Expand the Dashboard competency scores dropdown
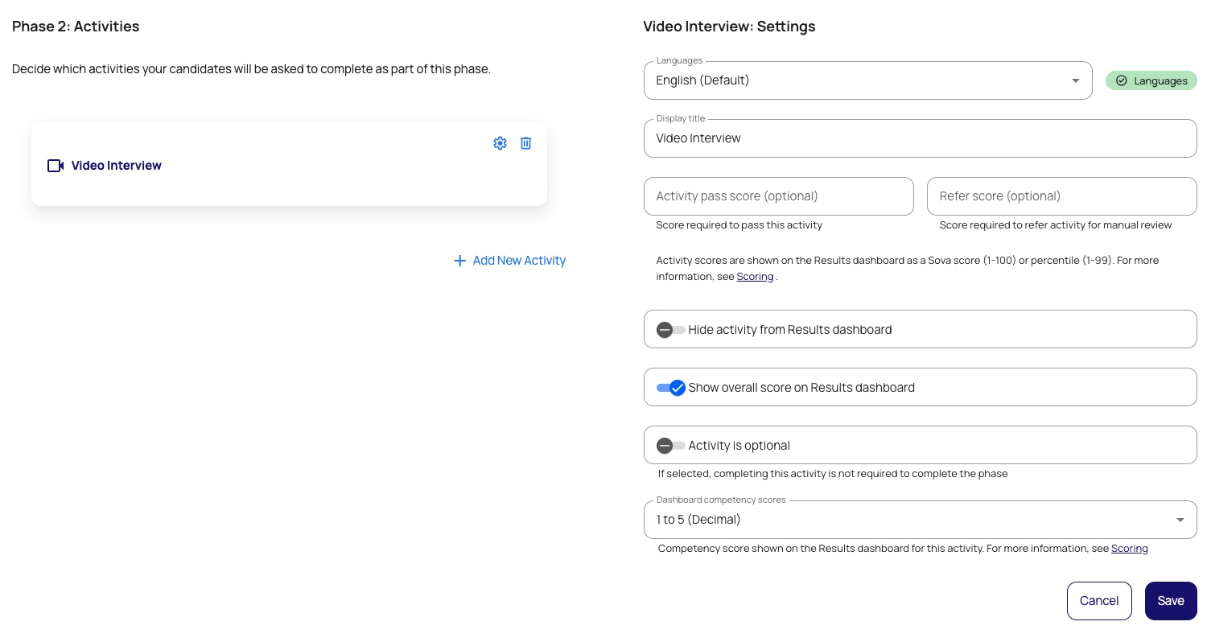 pyautogui.click(x=919, y=520)
